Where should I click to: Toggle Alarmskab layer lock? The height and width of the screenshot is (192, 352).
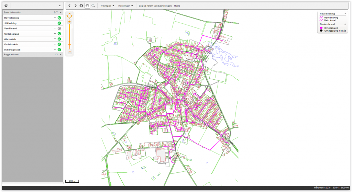tap(59, 39)
